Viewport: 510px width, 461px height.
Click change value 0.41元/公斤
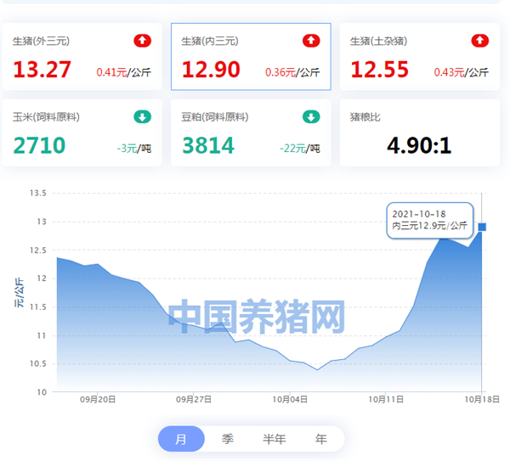pos(123,72)
